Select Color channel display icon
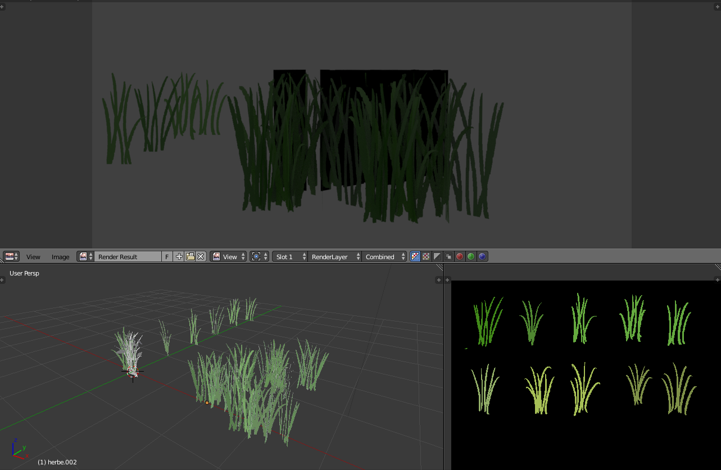This screenshot has width=721, height=470. (426, 256)
